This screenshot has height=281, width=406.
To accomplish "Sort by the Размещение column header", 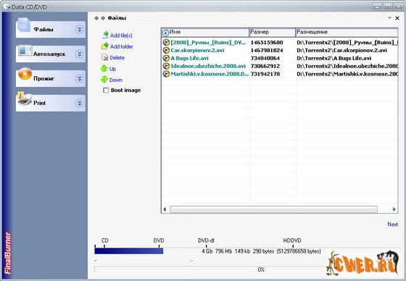I will pyautogui.click(x=347, y=33).
